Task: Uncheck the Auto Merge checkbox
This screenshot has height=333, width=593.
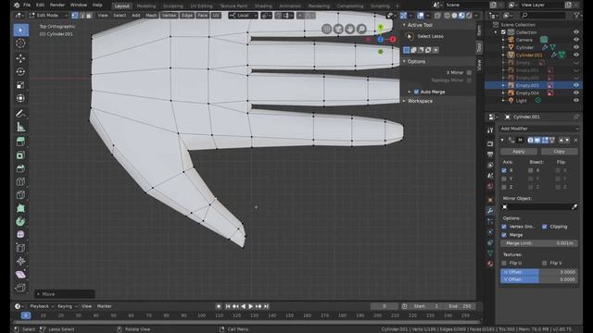Action: [416, 92]
